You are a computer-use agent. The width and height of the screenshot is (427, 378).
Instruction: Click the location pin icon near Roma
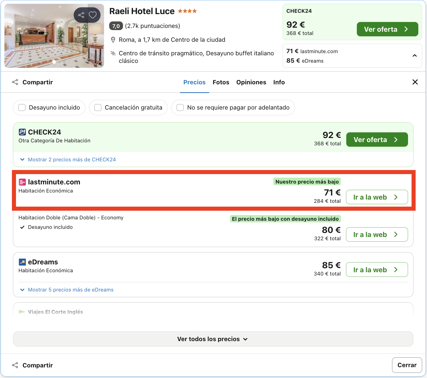pos(113,40)
